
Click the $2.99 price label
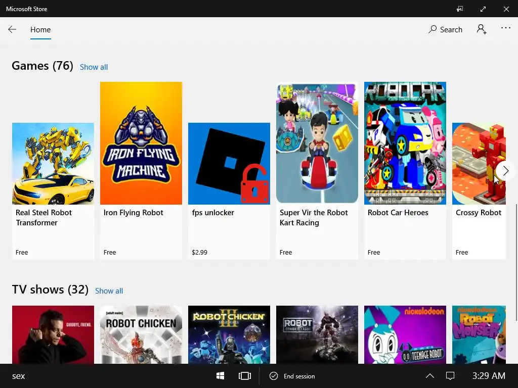[199, 253]
